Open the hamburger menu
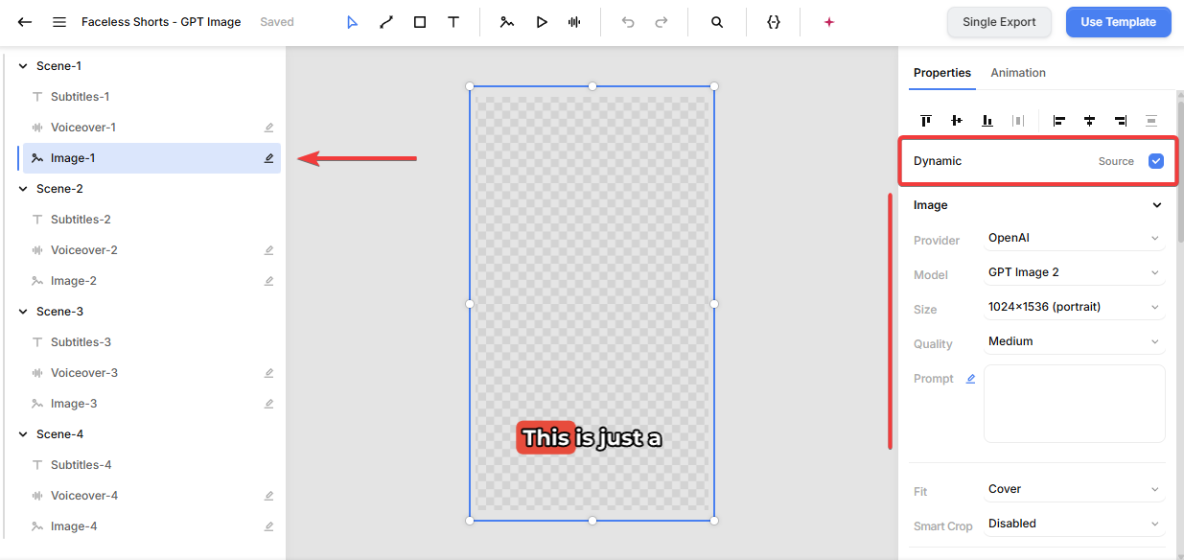 pos(59,22)
